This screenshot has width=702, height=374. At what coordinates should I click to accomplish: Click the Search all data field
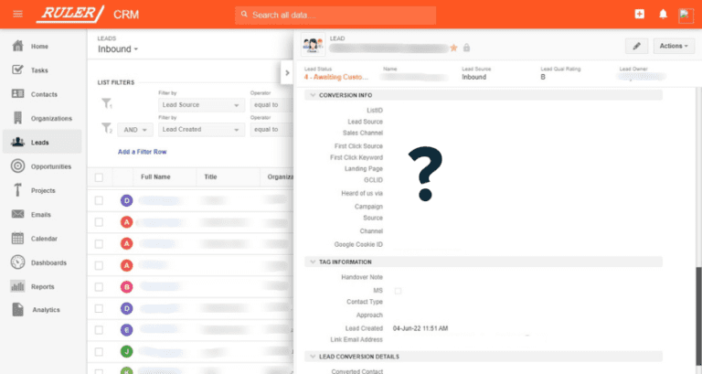[x=335, y=15]
